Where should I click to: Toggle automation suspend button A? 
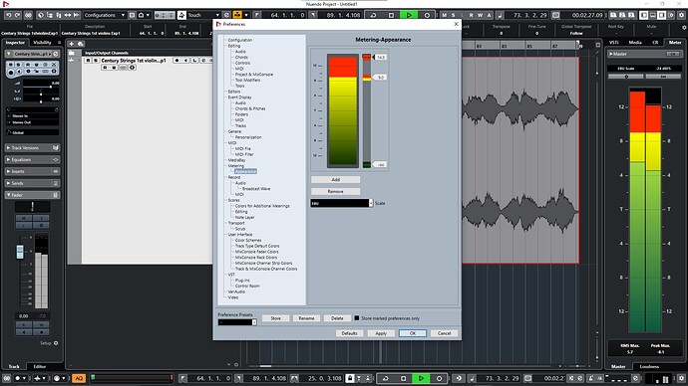[490, 15]
